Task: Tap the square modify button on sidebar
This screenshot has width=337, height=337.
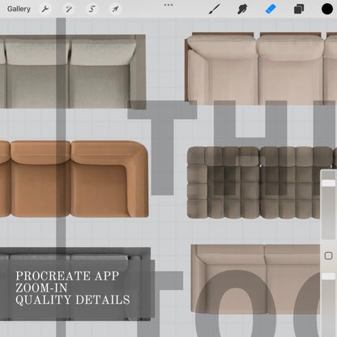Action: 328,255
